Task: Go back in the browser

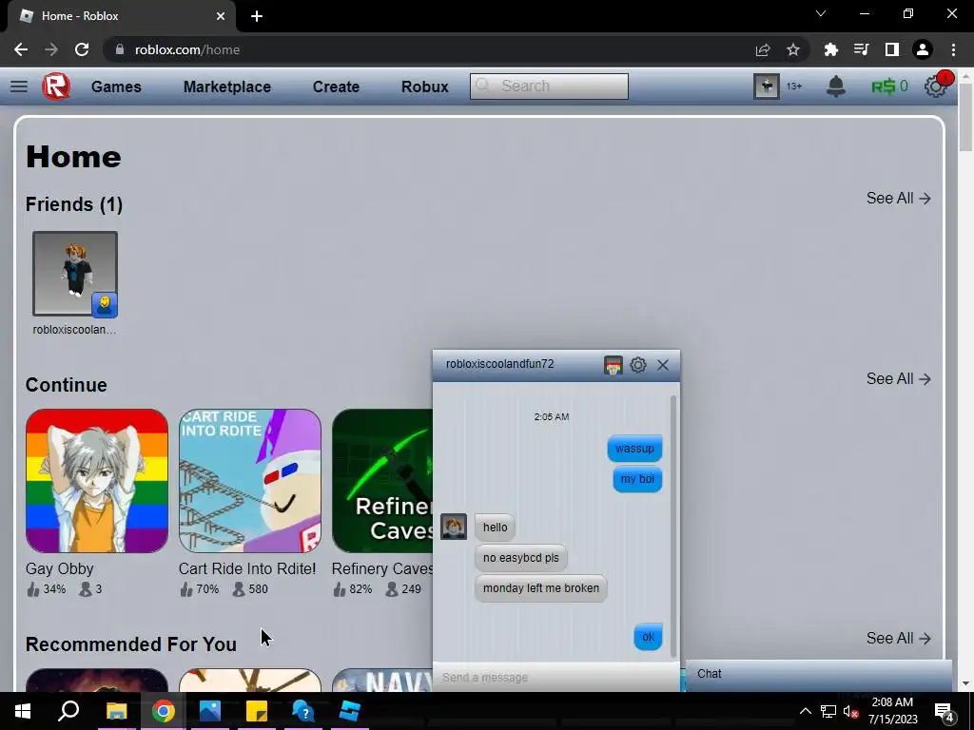Action: 21,49
